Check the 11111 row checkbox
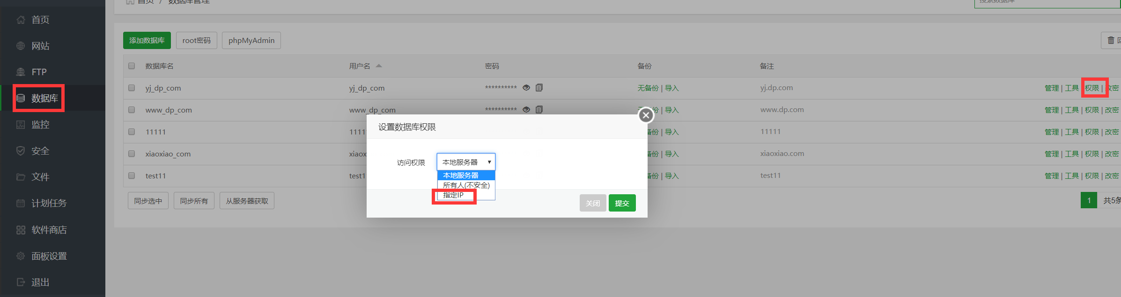This screenshot has height=297, width=1121. pos(132,132)
